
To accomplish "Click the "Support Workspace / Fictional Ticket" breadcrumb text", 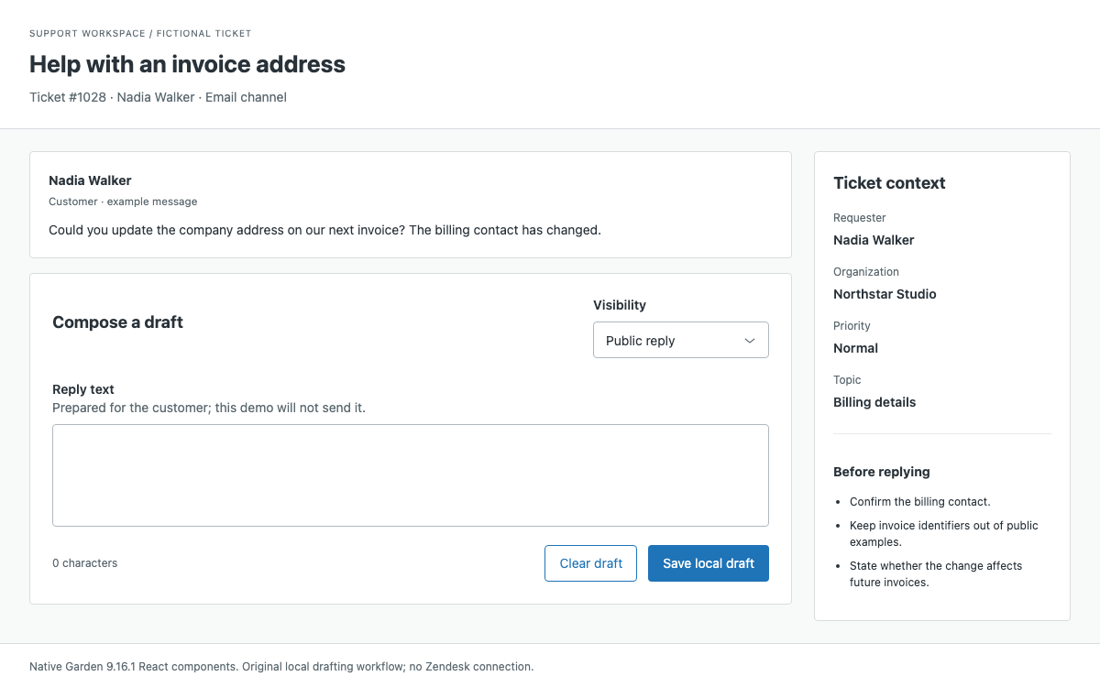I will [x=140, y=33].
